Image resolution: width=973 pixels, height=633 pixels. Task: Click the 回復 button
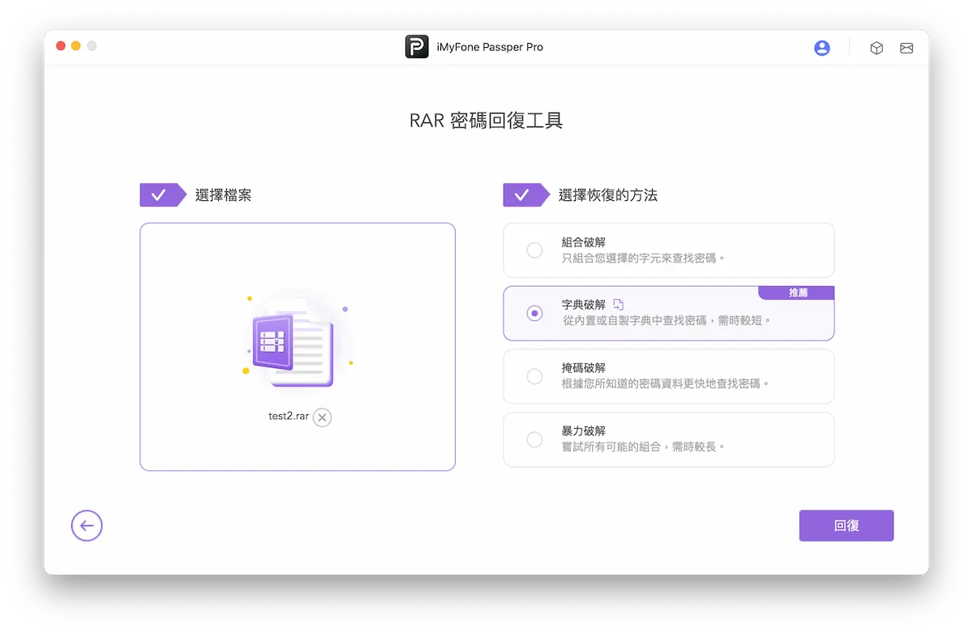[x=847, y=525]
